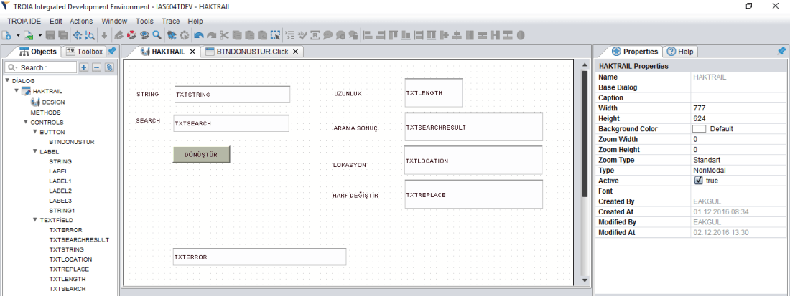The image size is (790, 296).
Task: Collapse the LABEL tree node
Action: click(35, 152)
